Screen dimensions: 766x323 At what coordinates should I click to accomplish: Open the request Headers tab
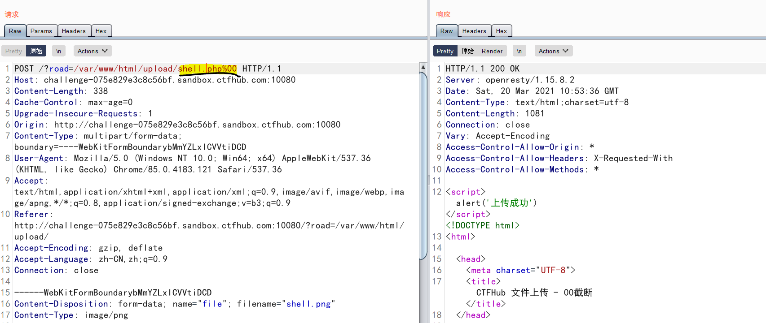[74, 31]
